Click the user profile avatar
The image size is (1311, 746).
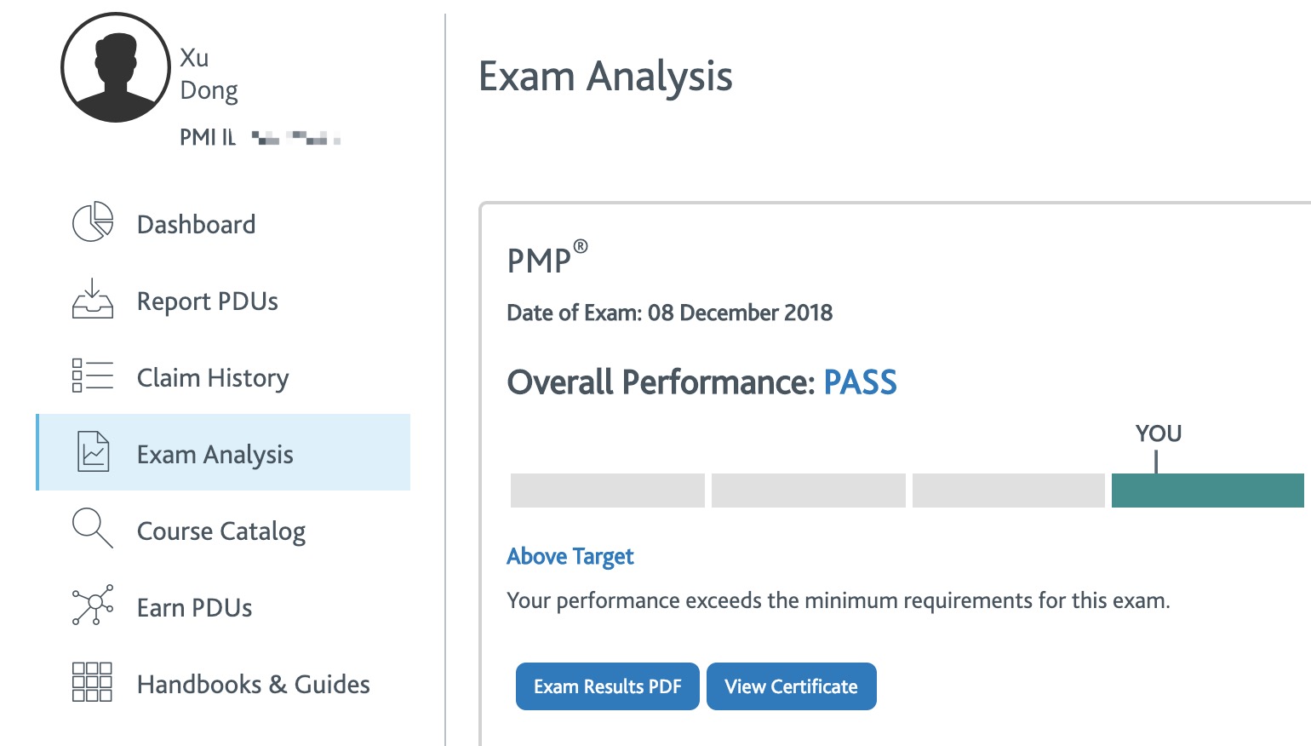[x=116, y=67]
